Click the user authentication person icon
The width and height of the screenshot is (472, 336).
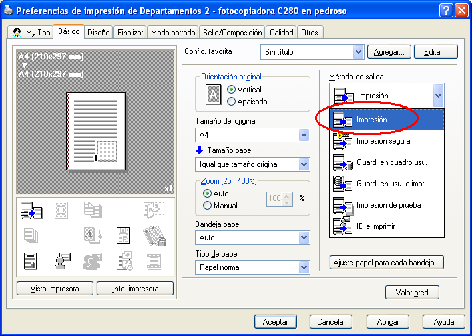click(63, 261)
